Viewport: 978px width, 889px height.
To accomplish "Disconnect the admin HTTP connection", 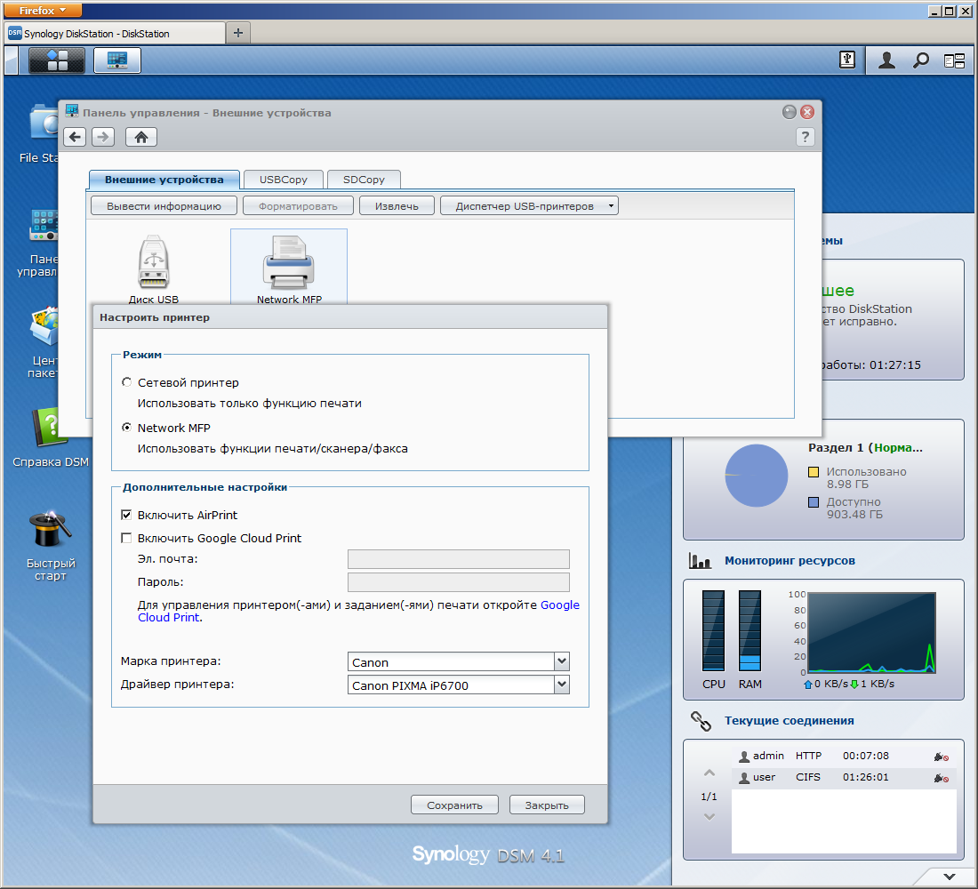I will click(x=942, y=757).
